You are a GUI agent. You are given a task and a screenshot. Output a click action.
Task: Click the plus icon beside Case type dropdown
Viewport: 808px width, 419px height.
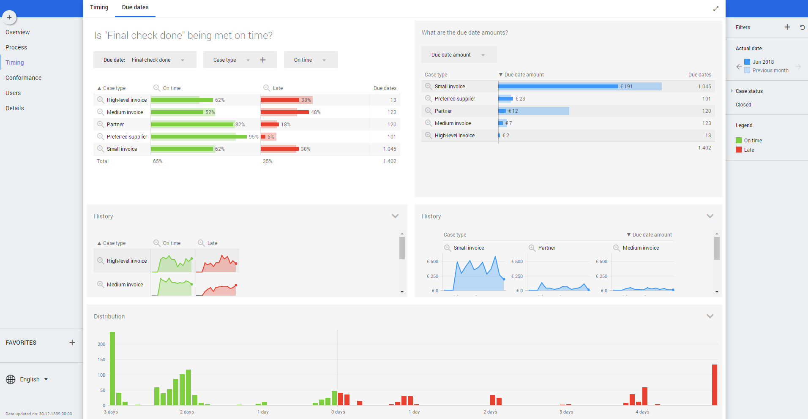263,60
